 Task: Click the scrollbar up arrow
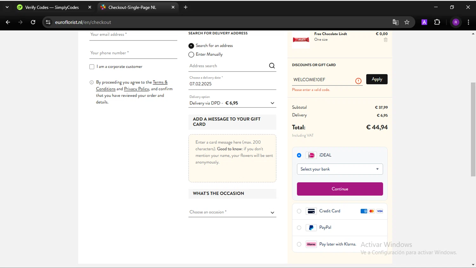coord(473,34)
